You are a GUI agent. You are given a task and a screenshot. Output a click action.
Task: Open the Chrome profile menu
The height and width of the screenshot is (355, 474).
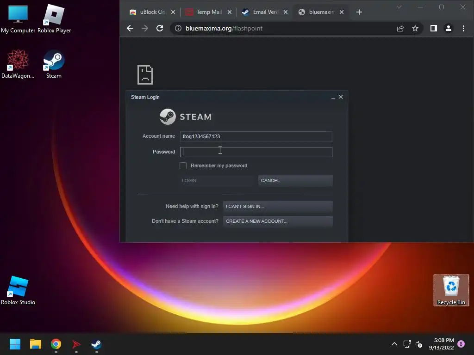(448, 28)
